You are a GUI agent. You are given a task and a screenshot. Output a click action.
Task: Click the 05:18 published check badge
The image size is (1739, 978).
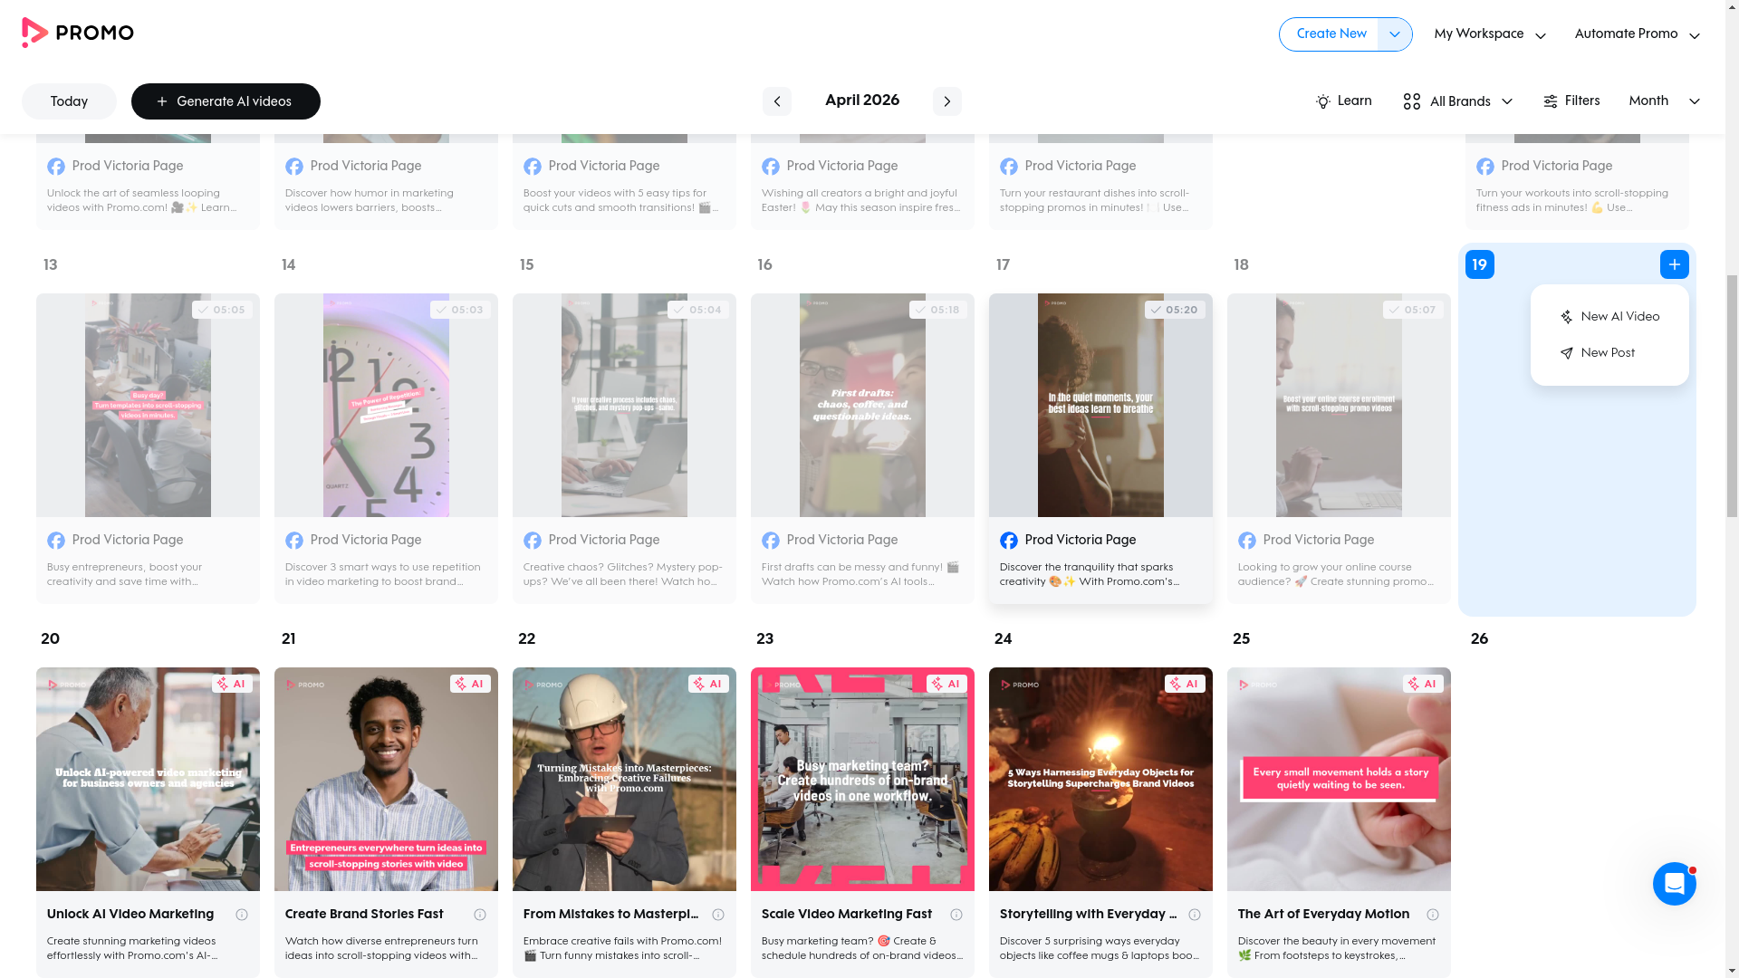(x=937, y=310)
